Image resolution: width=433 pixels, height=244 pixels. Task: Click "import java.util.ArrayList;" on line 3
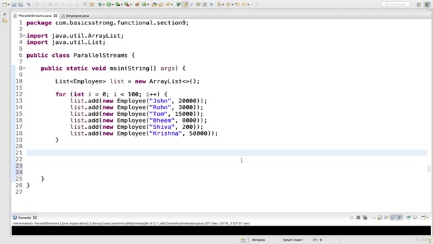click(75, 36)
